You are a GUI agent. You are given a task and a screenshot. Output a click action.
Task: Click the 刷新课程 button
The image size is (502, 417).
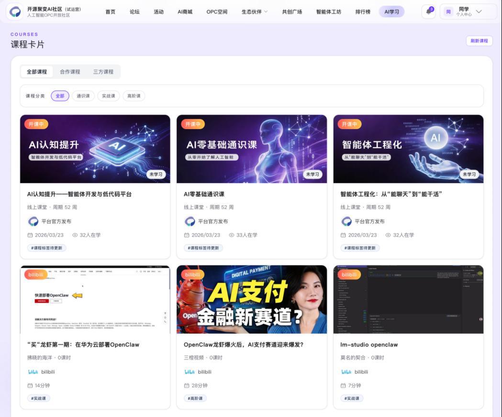click(x=479, y=41)
